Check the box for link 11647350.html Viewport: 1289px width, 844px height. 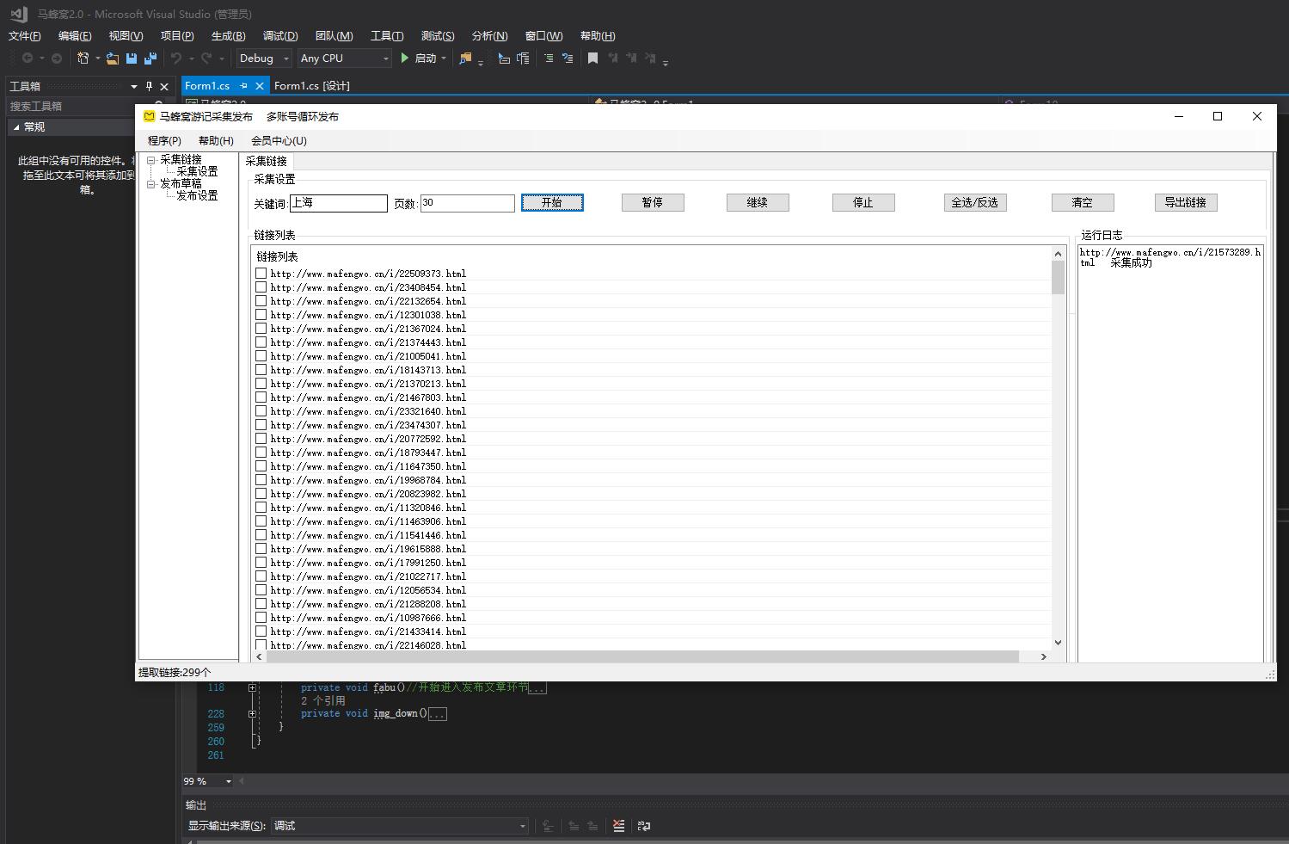coord(261,466)
